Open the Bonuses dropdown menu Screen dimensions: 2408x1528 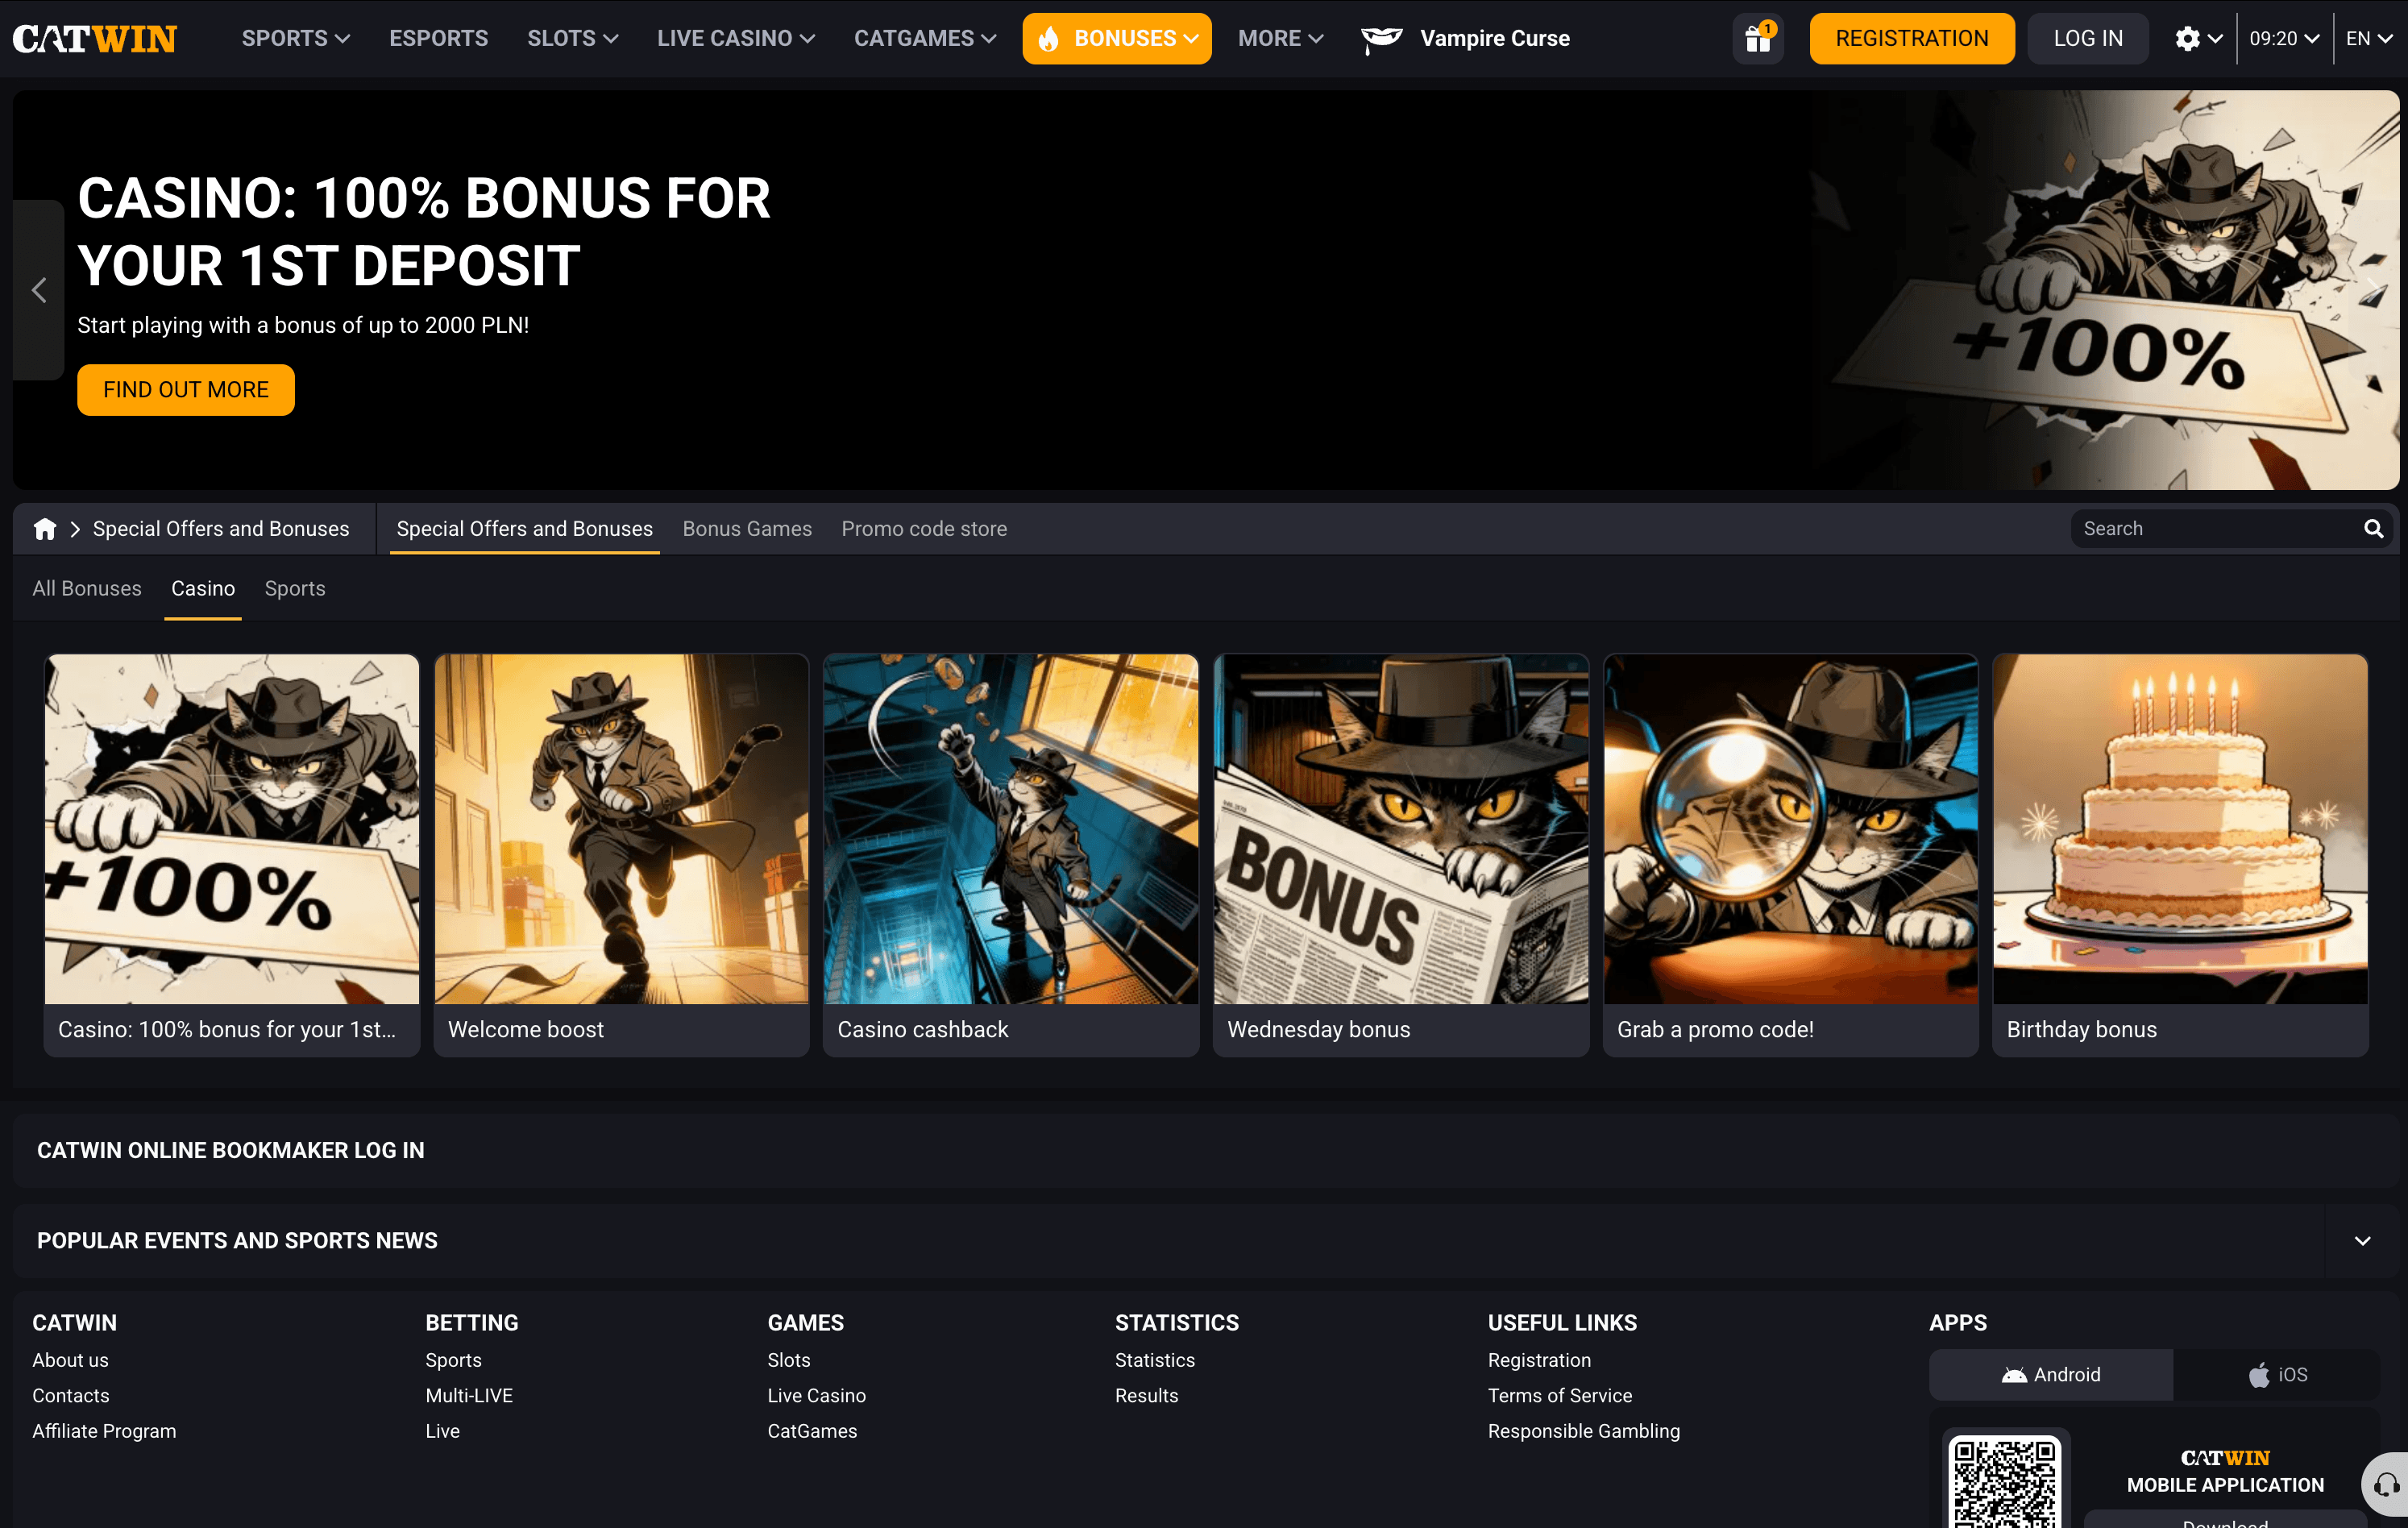point(1117,38)
